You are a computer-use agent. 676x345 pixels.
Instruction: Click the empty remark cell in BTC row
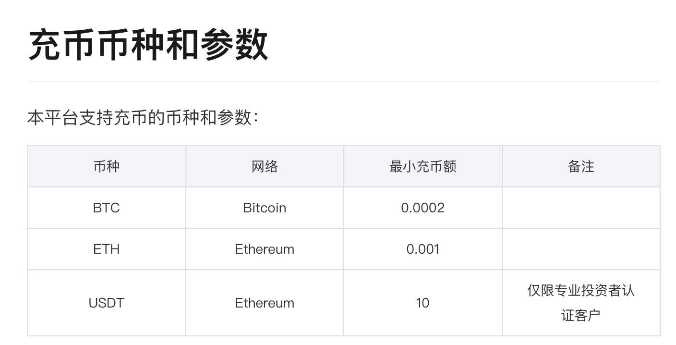[x=581, y=208]
